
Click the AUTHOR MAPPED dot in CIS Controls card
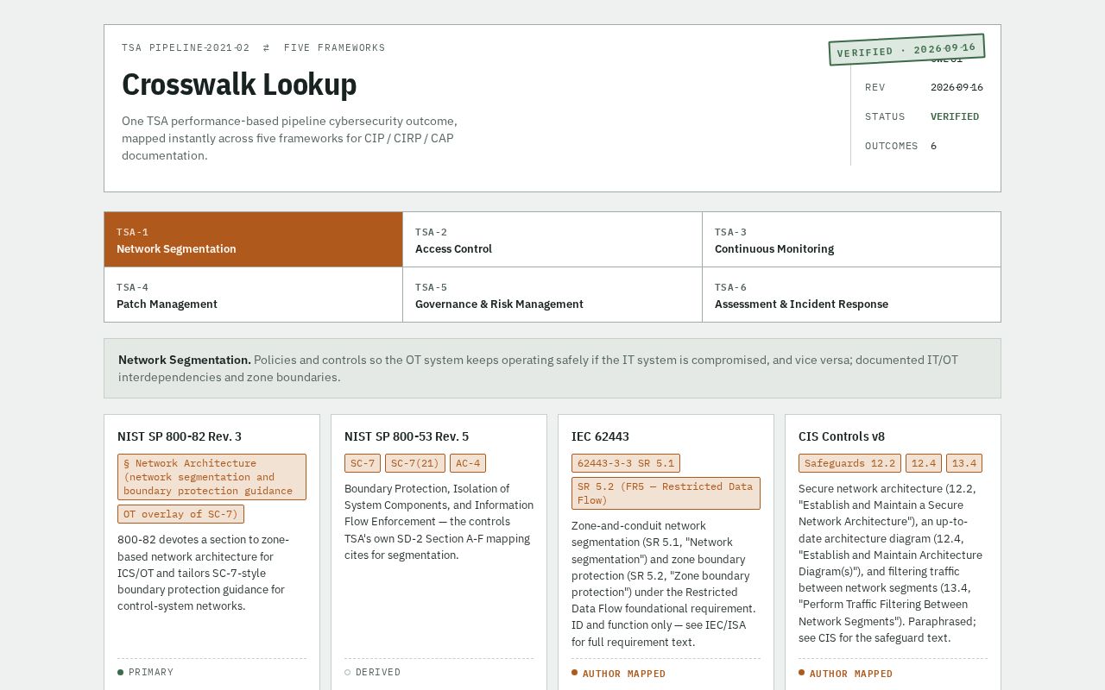802,672
